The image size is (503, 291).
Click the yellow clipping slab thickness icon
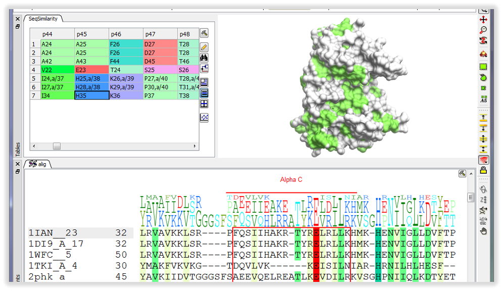(483, 149)
